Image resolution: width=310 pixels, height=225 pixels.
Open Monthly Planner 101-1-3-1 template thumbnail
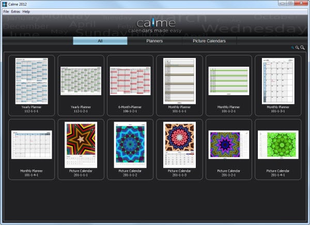[x=278, y=81]
